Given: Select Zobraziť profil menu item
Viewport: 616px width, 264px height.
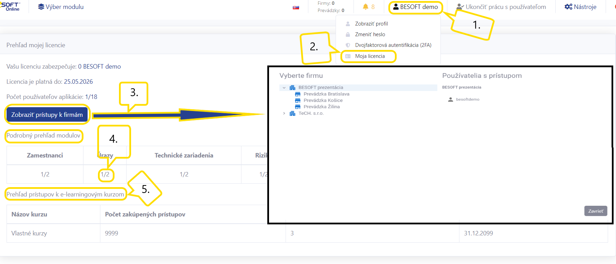Looking at the screenshot, I should click(371, 24).
